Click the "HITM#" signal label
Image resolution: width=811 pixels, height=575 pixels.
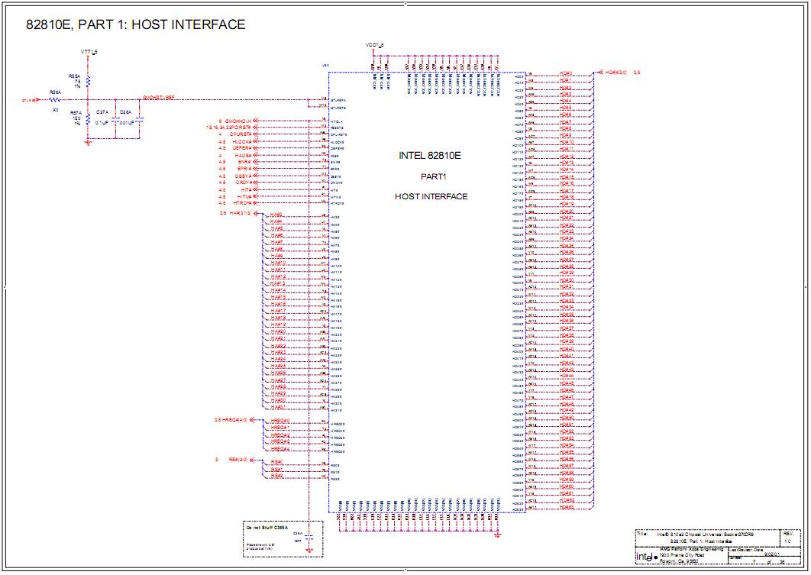tap(244, 197)
